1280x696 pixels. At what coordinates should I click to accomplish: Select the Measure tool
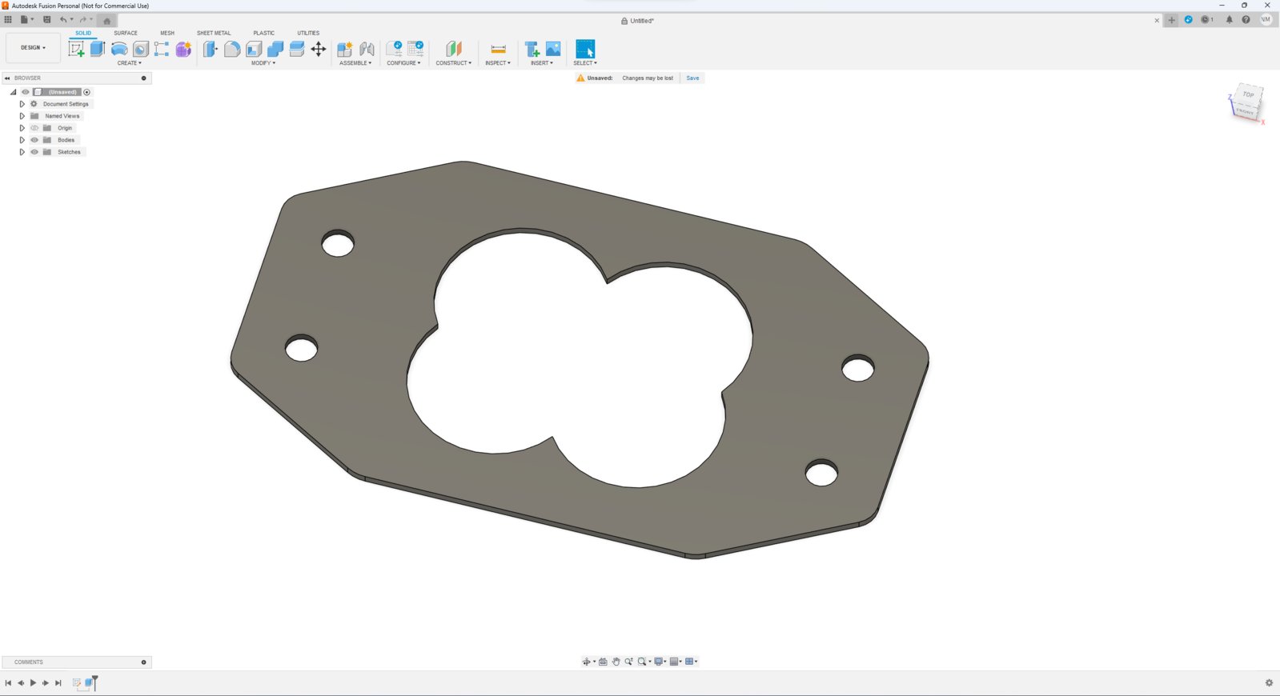498,49
